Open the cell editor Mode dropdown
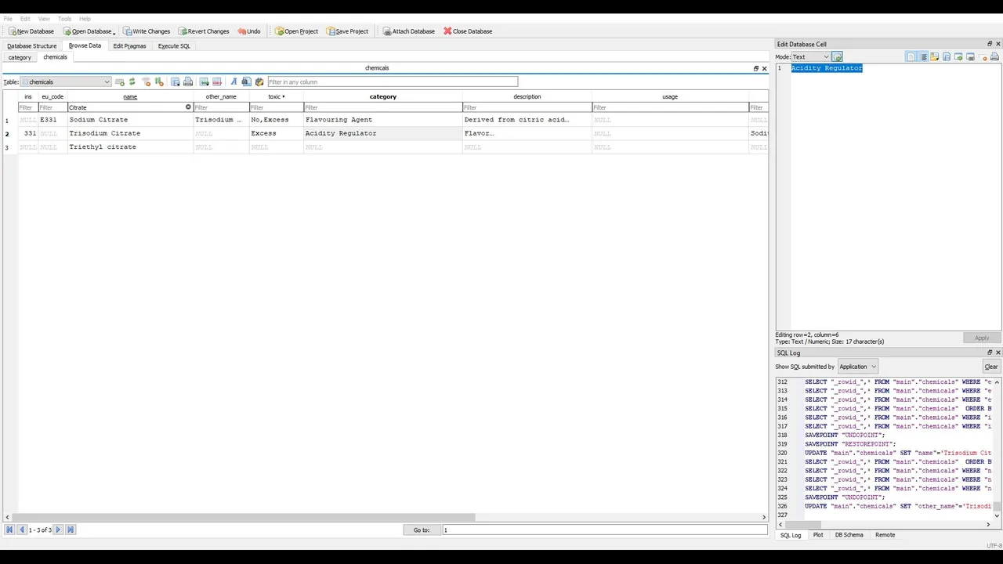This screenshot has height=564, width=1003. pyautogui.click(x=810, y=56)
